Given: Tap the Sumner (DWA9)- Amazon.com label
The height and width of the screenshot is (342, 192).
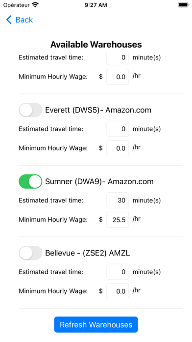Looking at the screenshot, I should pos(99,181).
